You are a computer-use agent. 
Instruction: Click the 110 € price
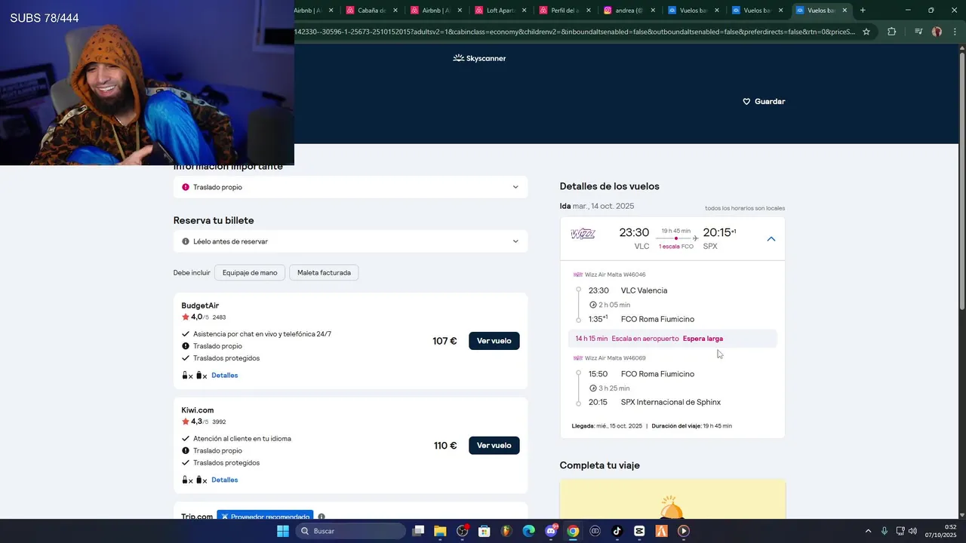(445, 445)
